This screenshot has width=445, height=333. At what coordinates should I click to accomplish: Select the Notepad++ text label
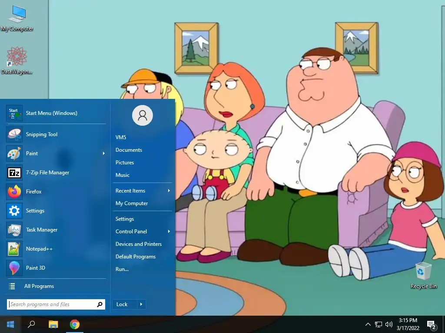coord(39,249)
